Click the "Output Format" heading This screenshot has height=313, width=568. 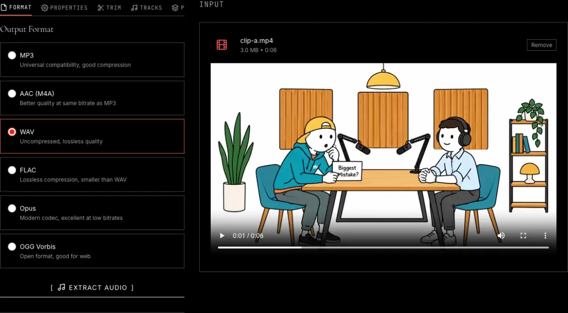[x=27, y=29]
